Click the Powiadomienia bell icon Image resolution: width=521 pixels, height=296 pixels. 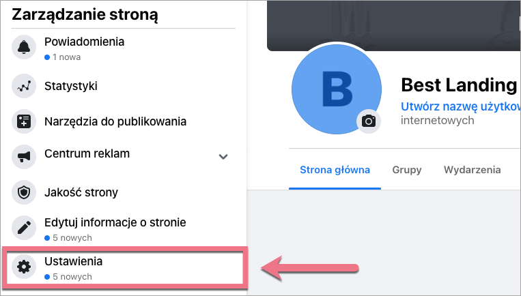(x=23, y=48)
